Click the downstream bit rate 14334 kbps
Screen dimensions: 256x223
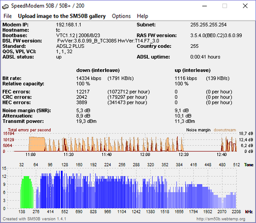[89, 78]
